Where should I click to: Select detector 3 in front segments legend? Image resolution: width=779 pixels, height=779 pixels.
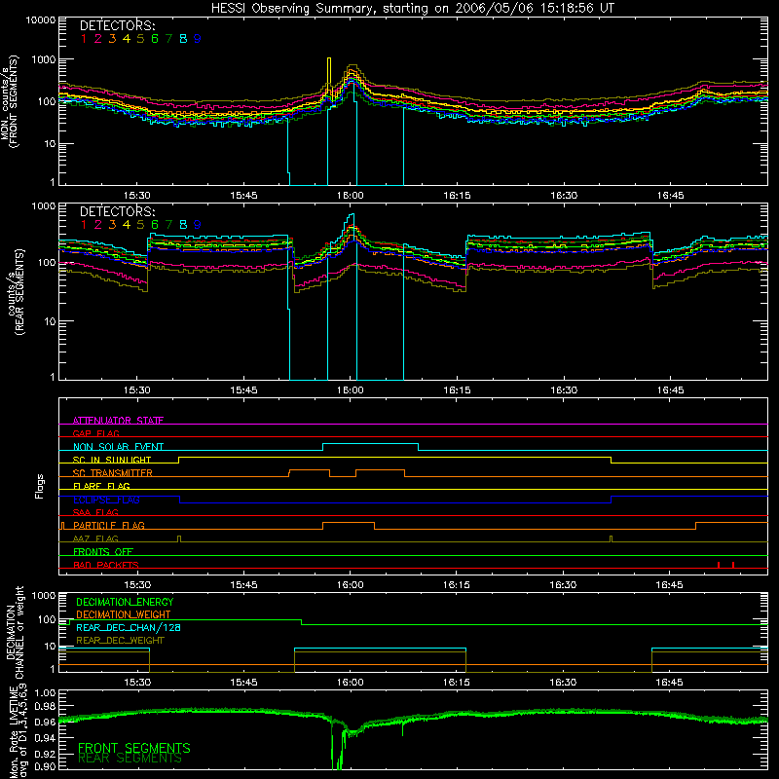(x=112, y=39)
